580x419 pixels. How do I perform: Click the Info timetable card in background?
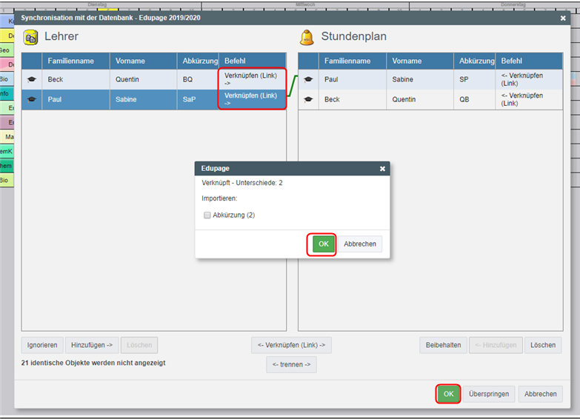click(x=7, y=93)
